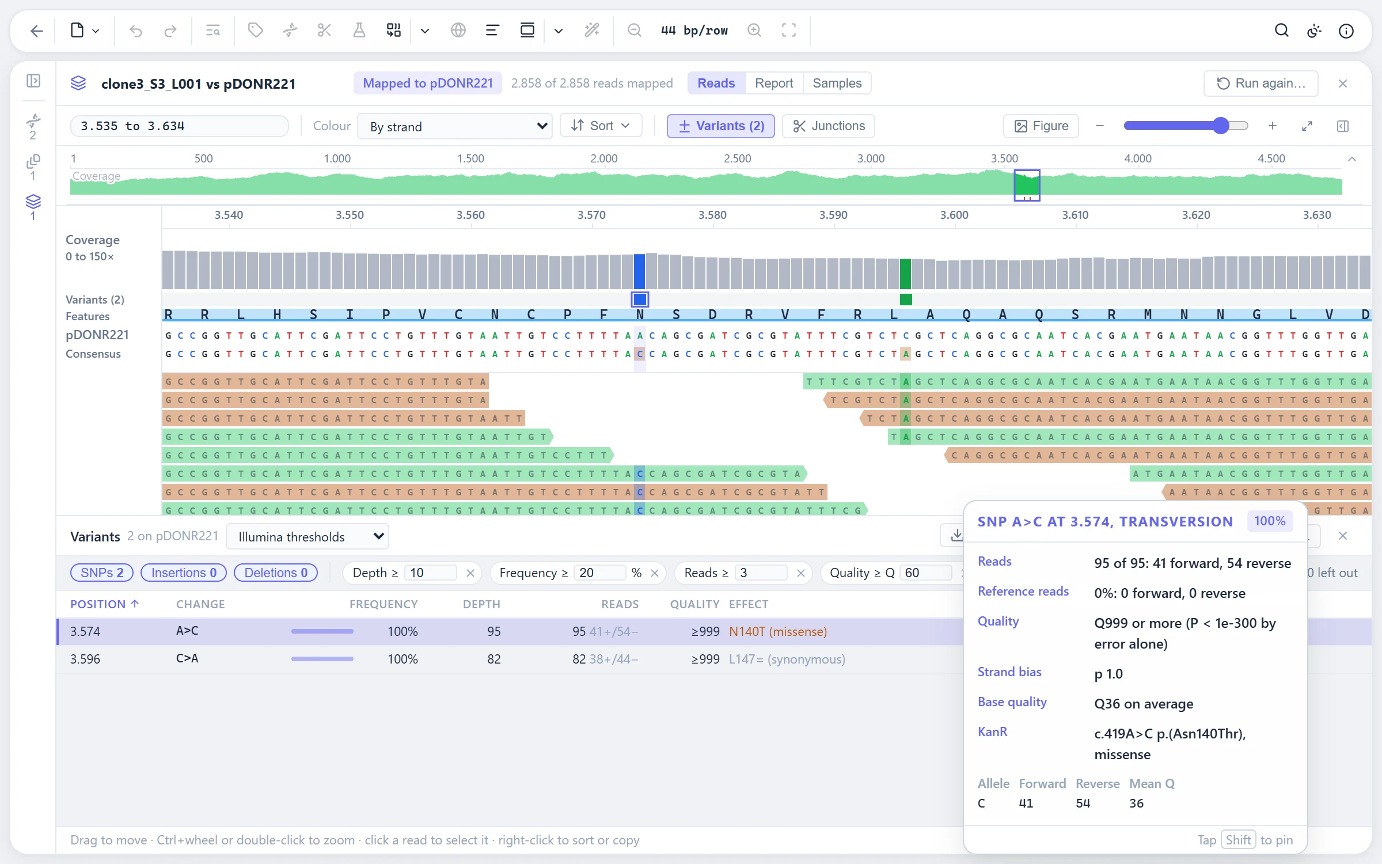Select the Reads tab
The image size is (1382, 864).
coord(716,83)
